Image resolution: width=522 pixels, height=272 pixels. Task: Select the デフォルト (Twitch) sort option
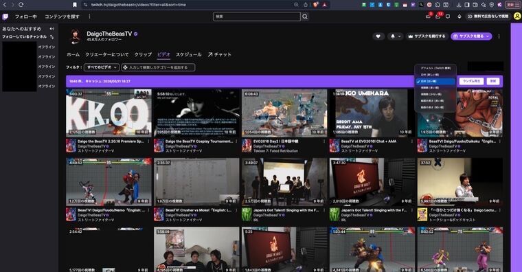point(435,68)
